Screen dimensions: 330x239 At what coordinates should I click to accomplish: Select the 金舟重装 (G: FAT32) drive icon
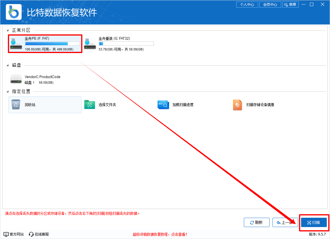coord(90,44)
